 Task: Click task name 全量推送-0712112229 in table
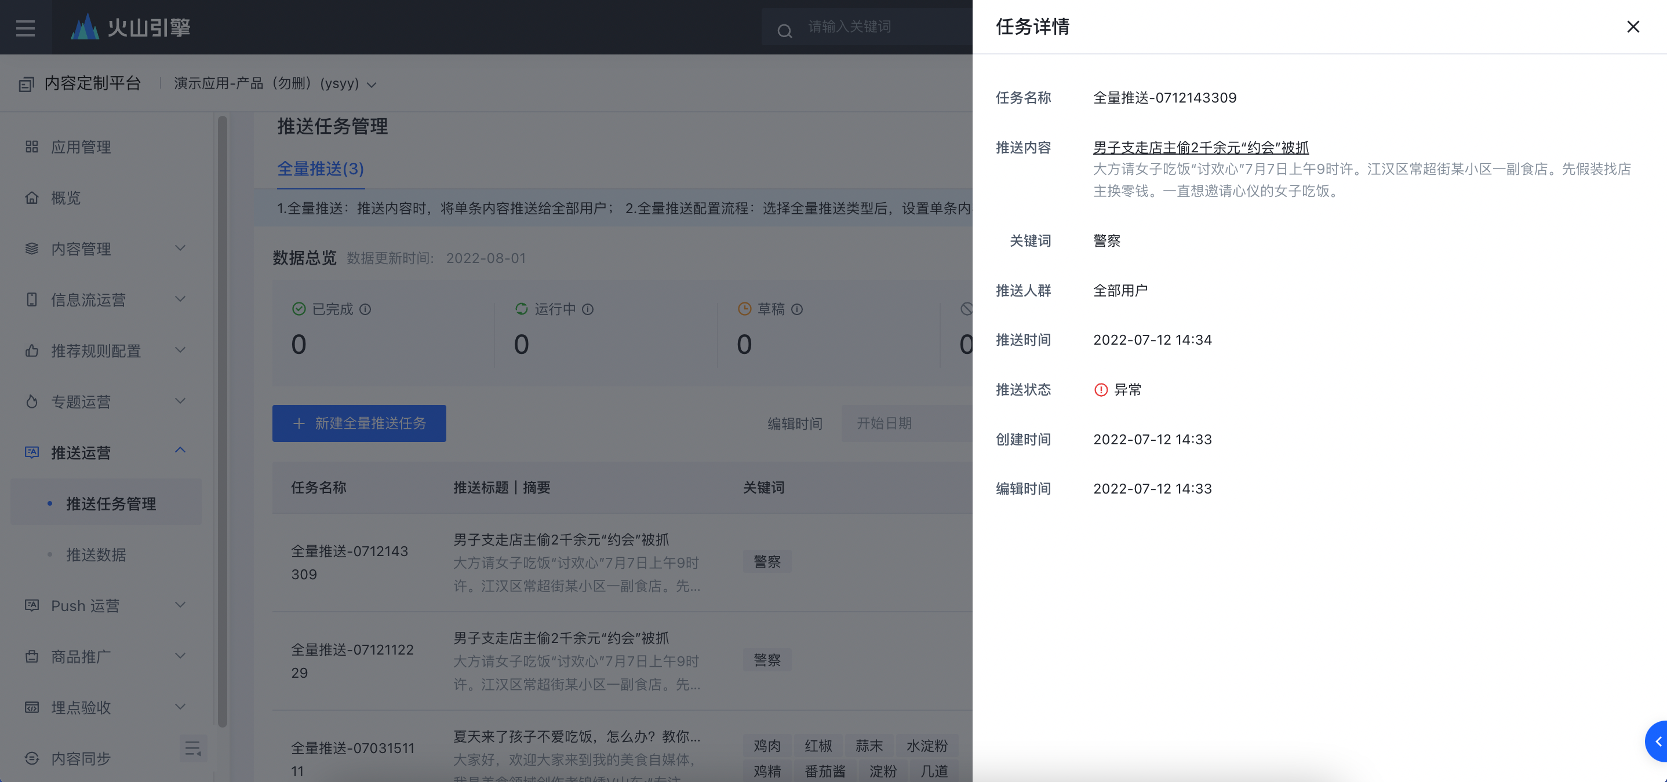pos(352,661)
